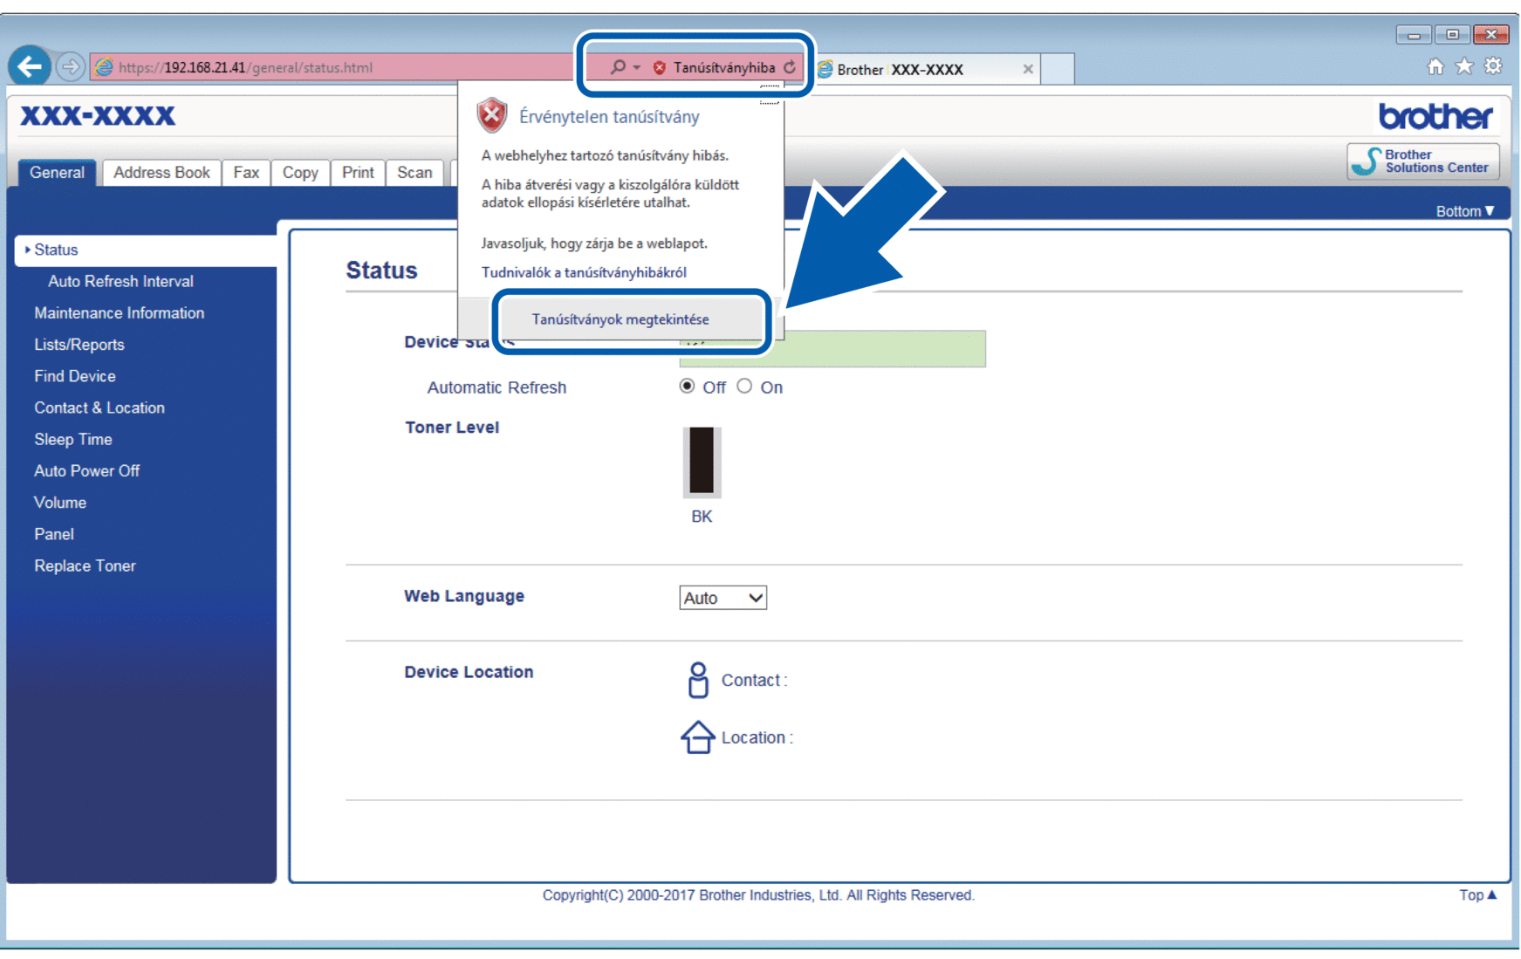Open Auto Power Off in sidebar
The width and height of the screenshot is (1521, 959).
pos(86,470)
